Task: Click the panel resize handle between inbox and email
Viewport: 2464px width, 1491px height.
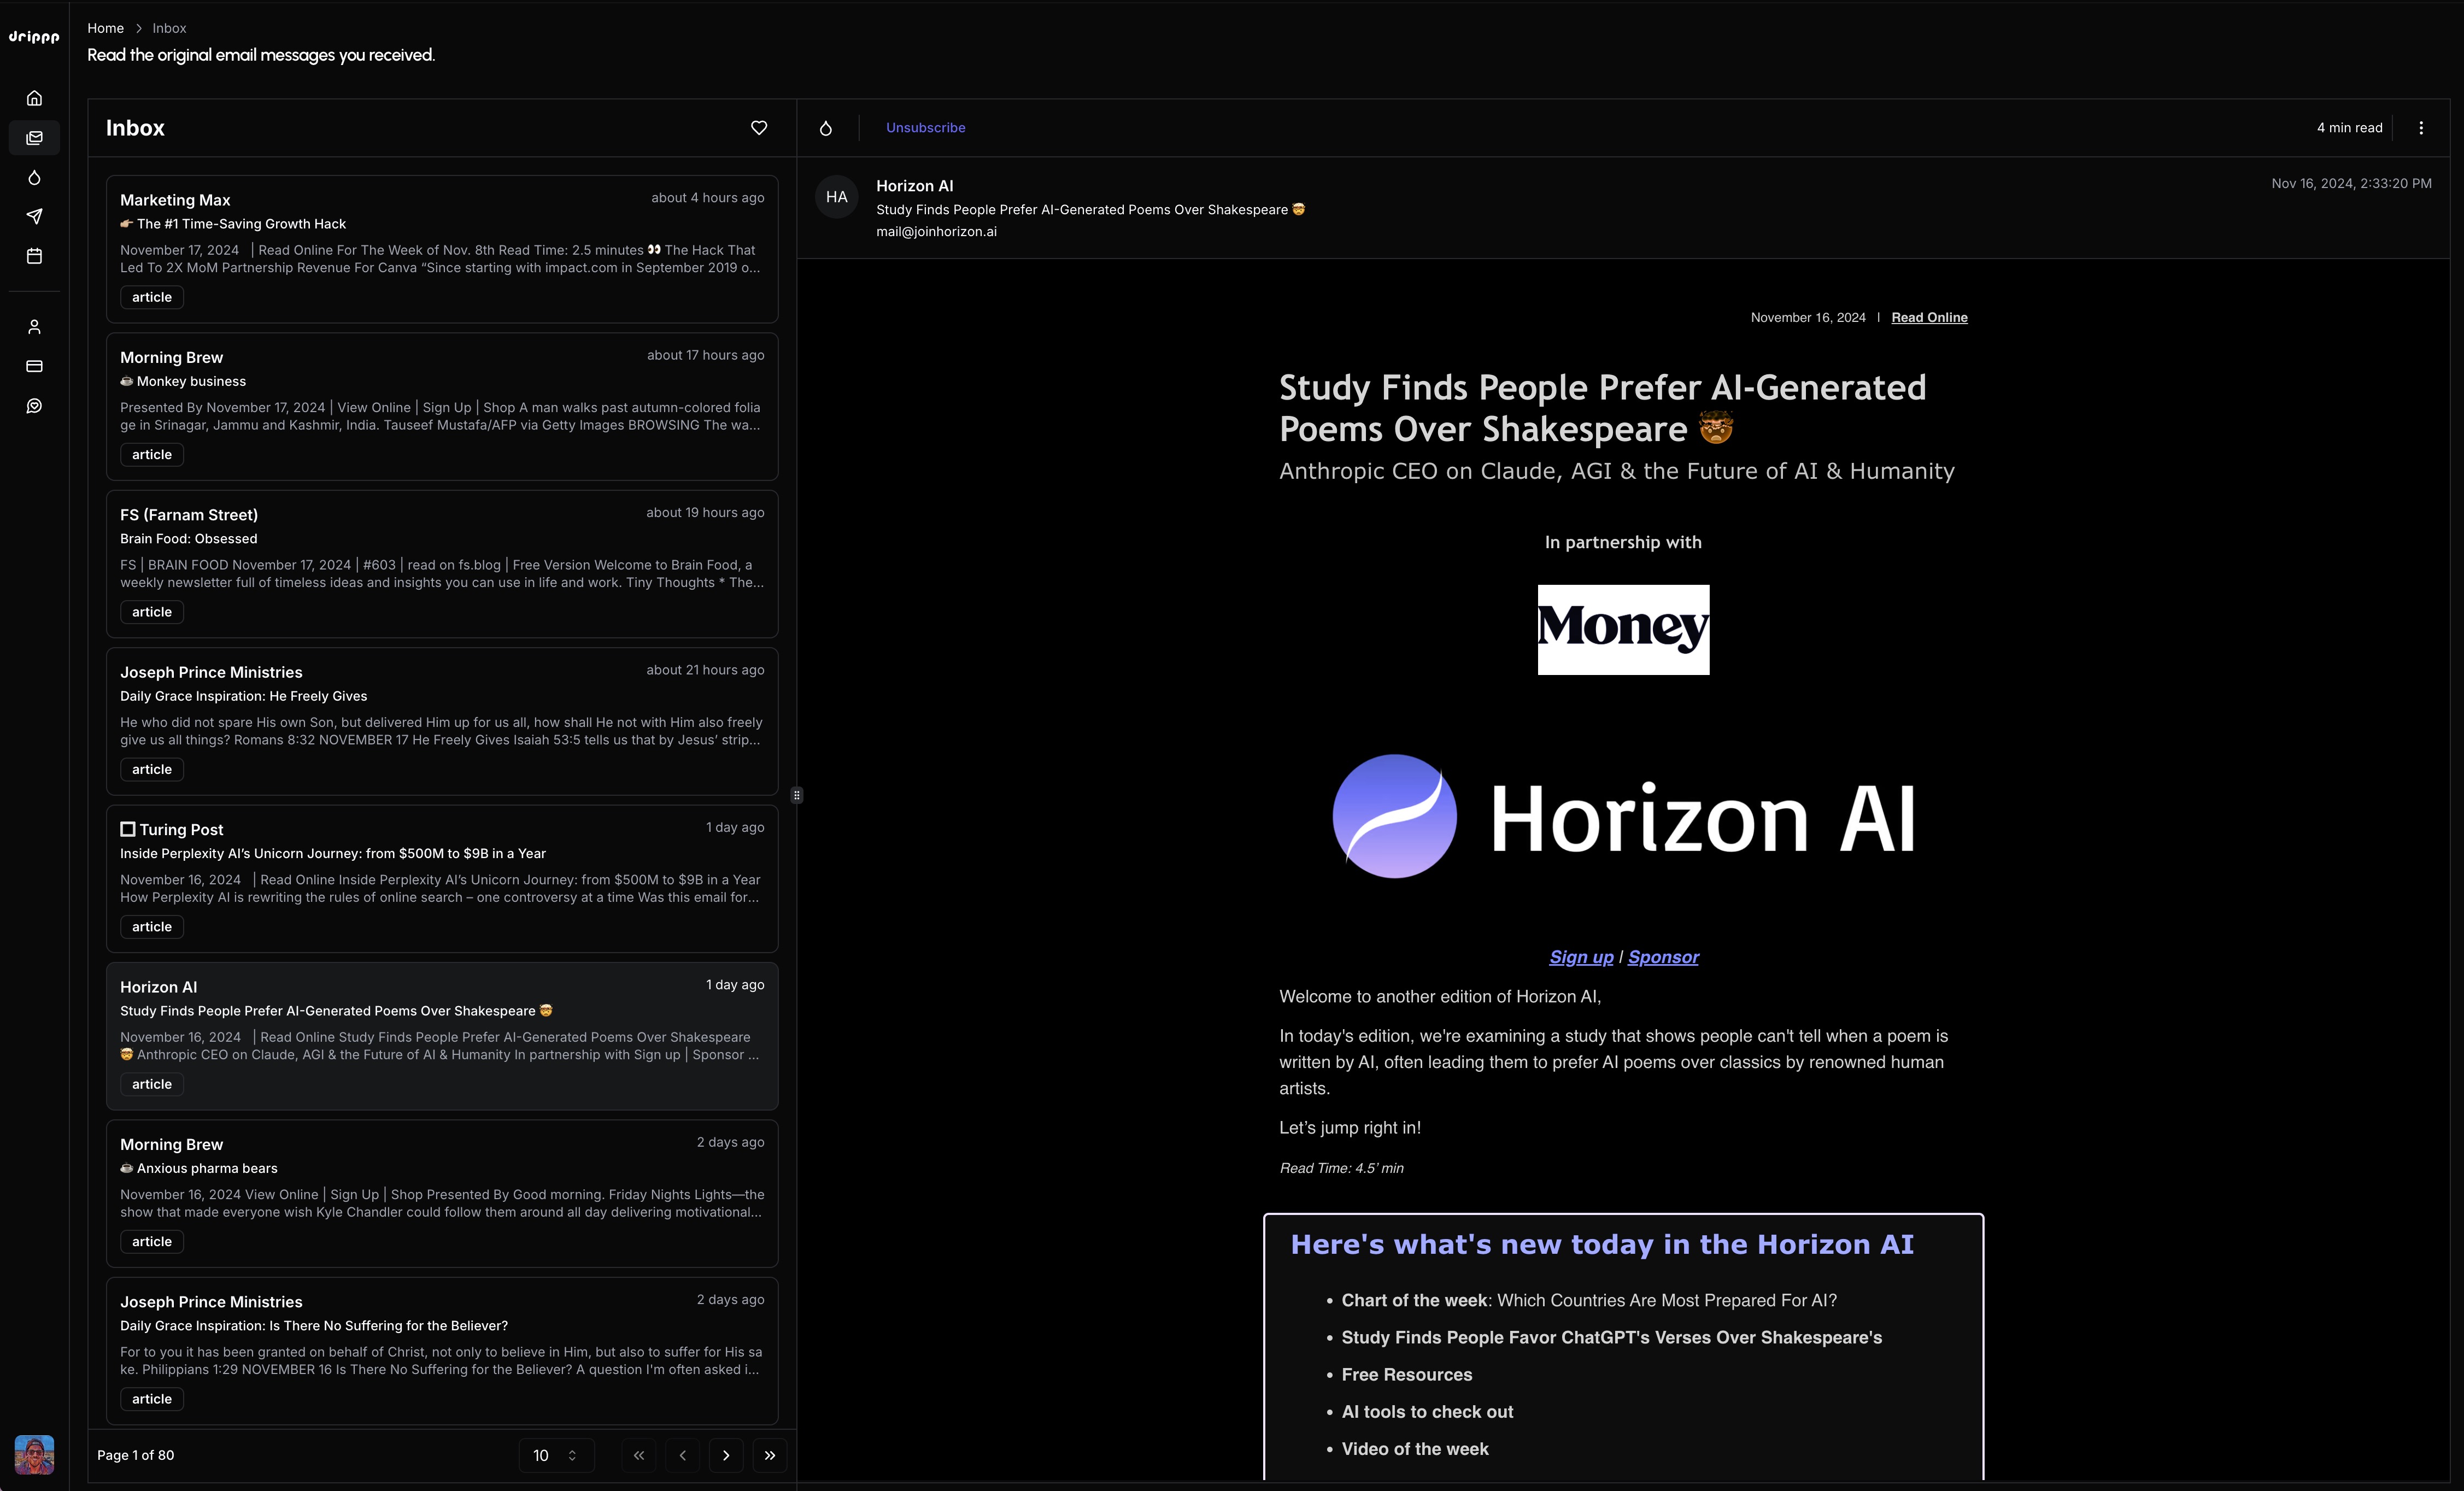Action: pyautogui.click(x=797, y=795)
